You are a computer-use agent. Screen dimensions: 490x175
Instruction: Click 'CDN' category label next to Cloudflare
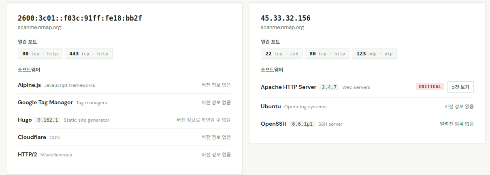tap(55, 137)
